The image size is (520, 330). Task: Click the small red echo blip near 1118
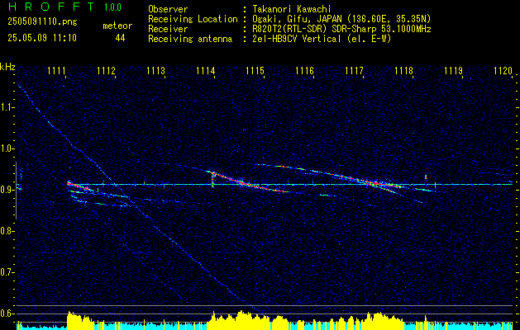[426, 177]
